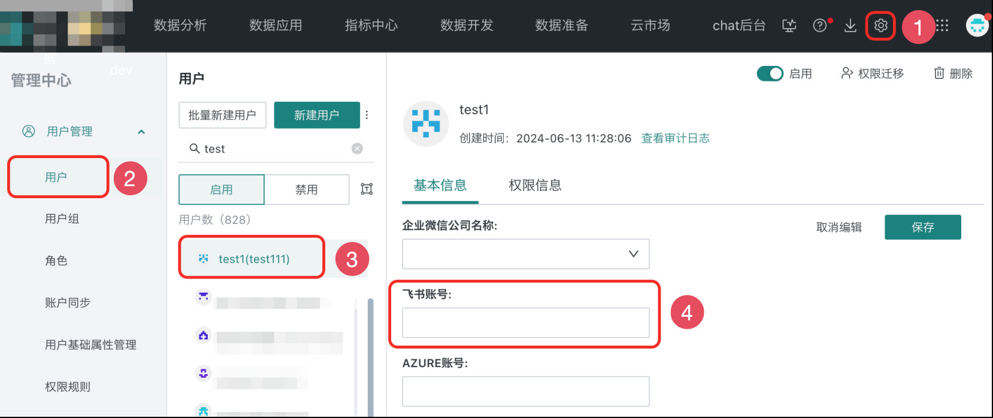Click the download icon in top bar
993x418 pixels.
pyautogui.click(x=850, y=26)
